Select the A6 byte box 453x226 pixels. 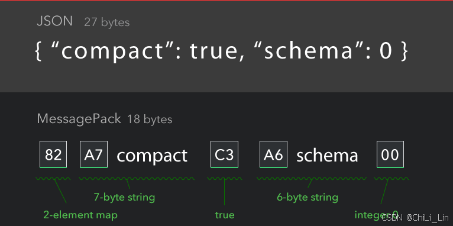tap(273, 154)
